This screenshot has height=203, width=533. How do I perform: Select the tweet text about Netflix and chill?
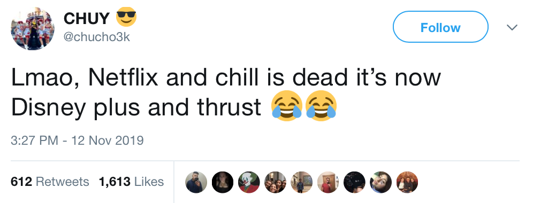pos(226,92)
